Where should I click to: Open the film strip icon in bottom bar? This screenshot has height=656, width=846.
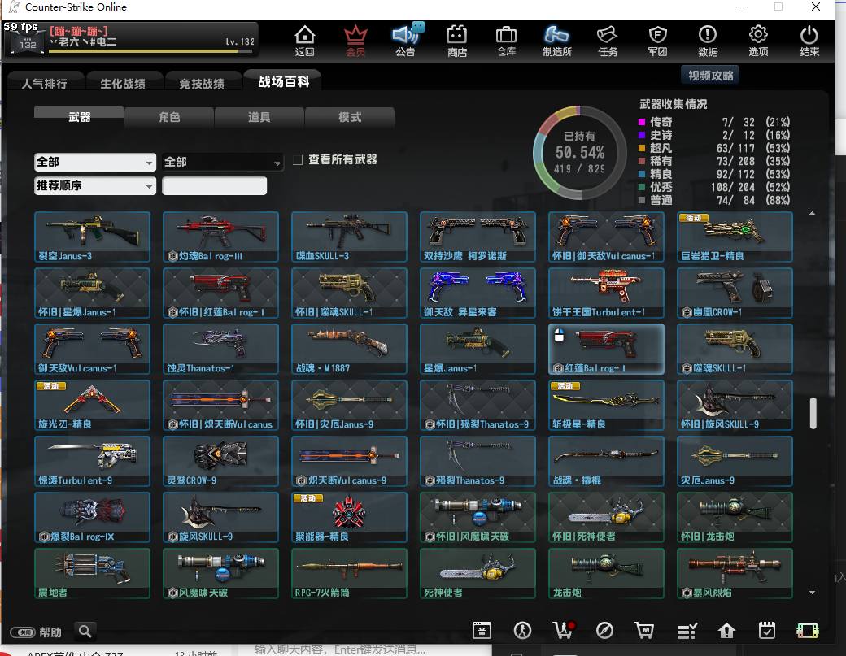tap(808, 630)
